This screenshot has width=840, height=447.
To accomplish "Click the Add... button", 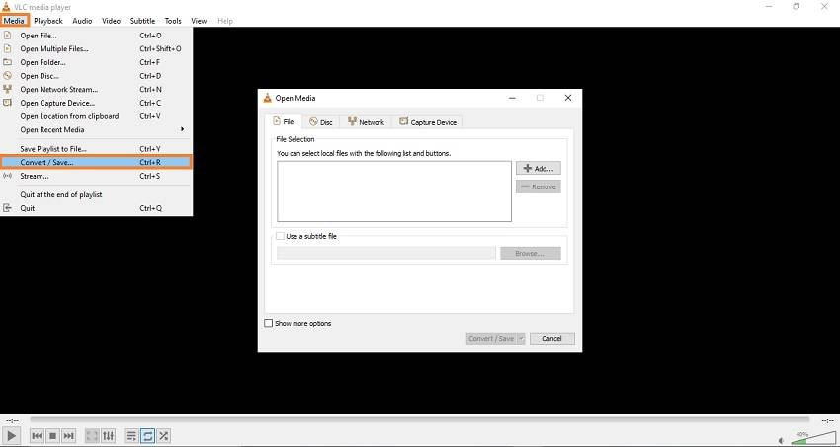I will (539, 168).
